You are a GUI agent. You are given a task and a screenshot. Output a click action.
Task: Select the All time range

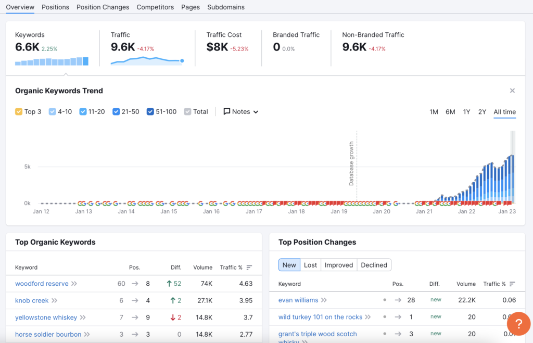(x=504, y=112)
